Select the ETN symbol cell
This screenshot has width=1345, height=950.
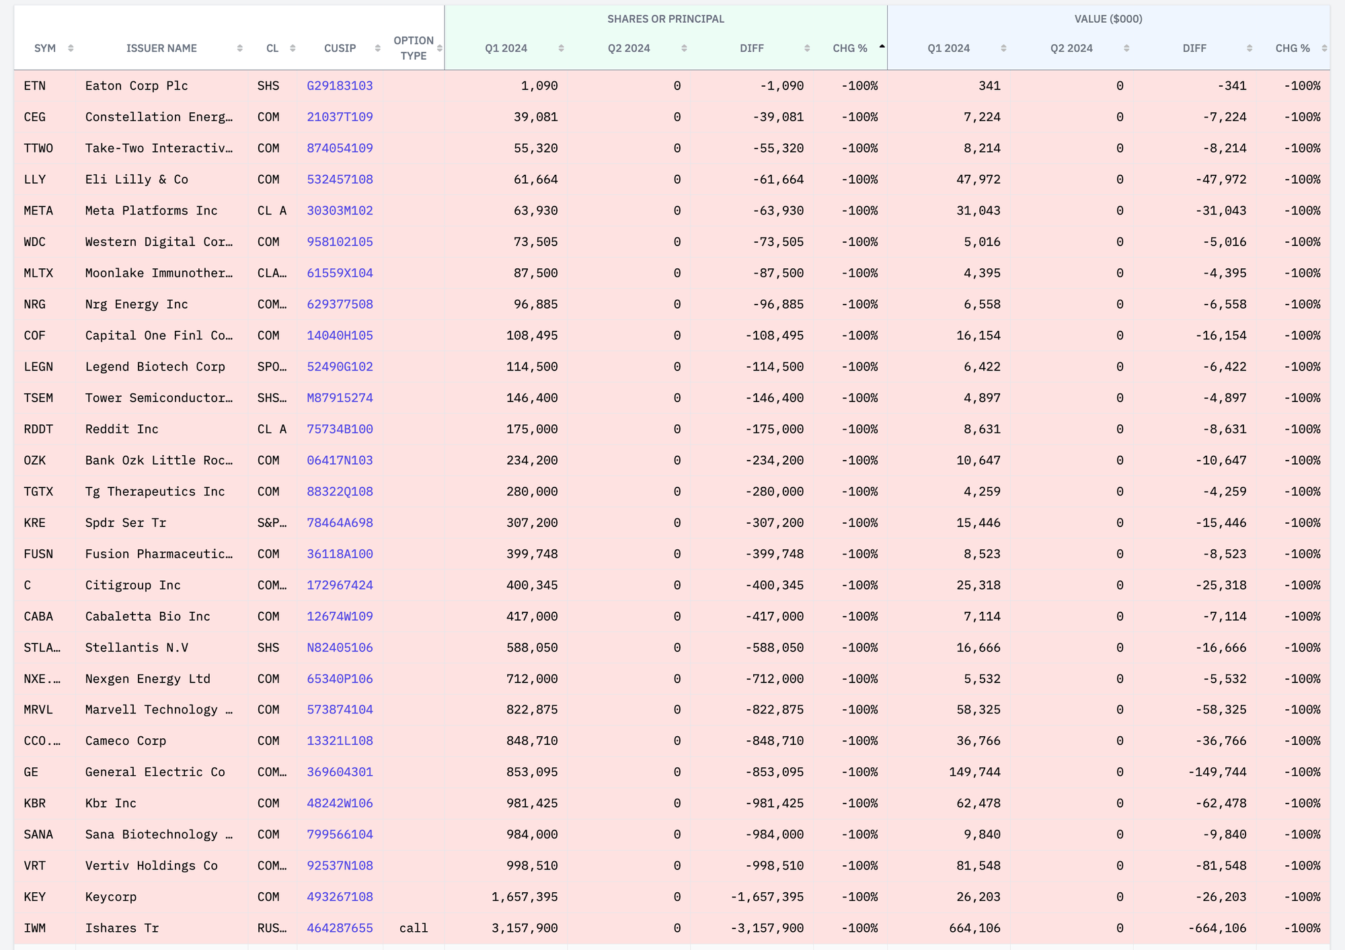(45, 86)
